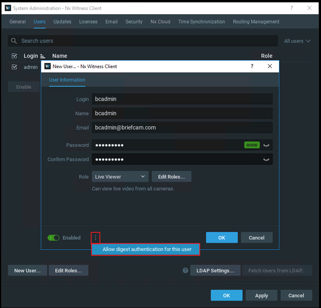The width and height of the screenshot is (321, 308).
Task: Open the Time Synchronization tab
Action: [201, 22]
